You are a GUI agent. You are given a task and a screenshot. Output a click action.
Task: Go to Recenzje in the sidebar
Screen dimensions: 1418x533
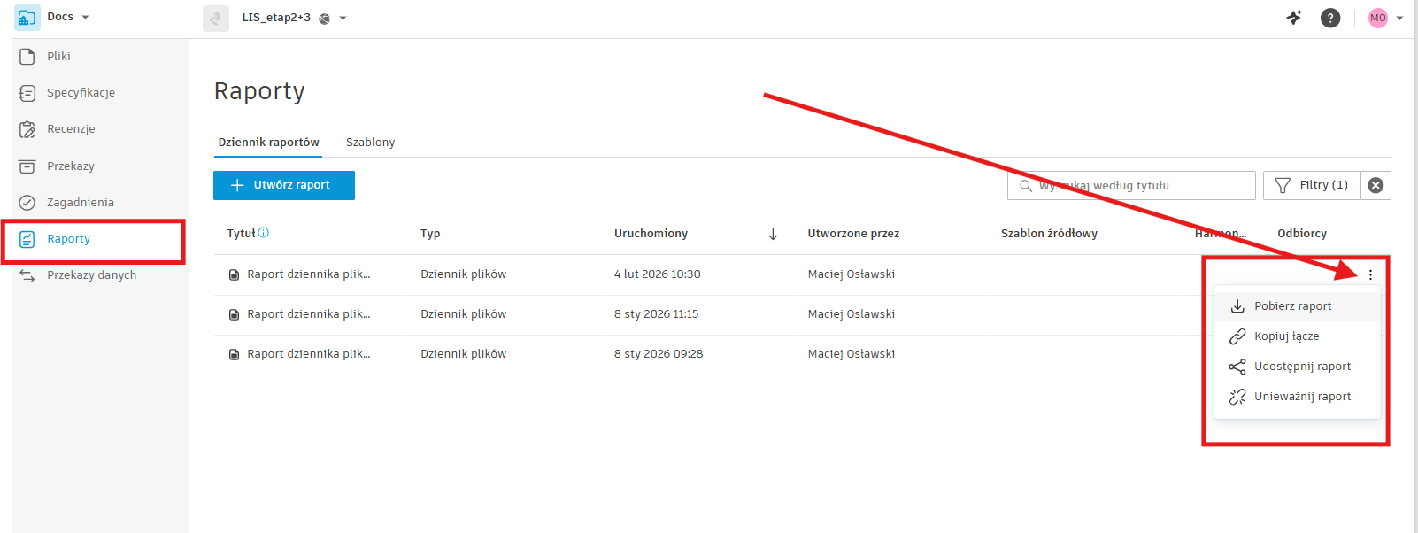coord(71,129)
